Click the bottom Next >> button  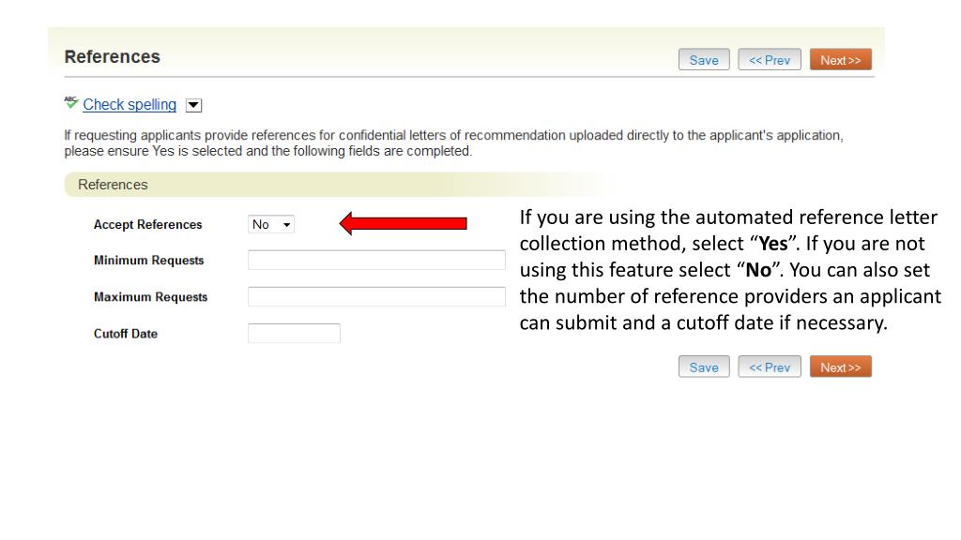tap(840, 367)
